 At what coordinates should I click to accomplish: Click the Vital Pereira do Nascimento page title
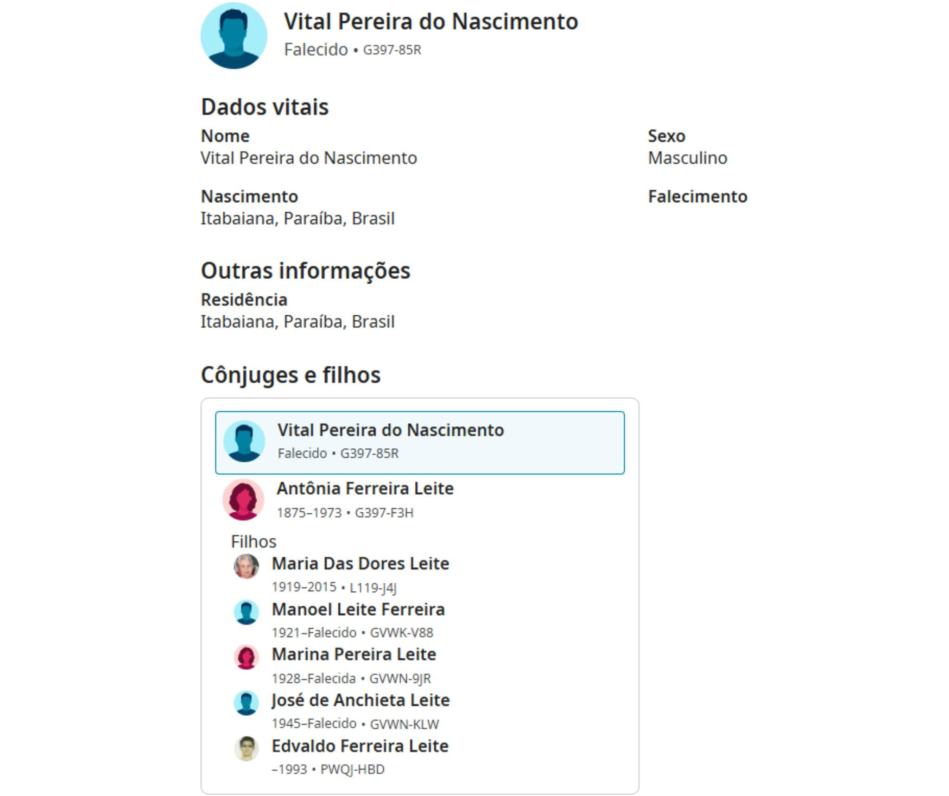(430, 21)
